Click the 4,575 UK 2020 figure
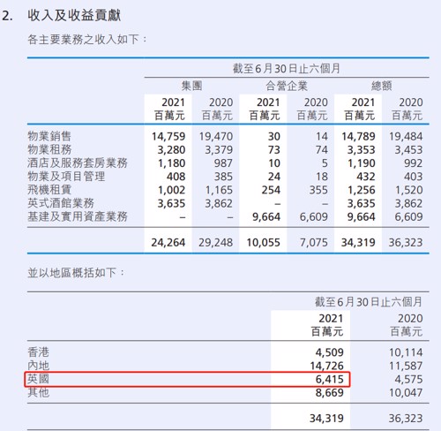 (x=408, y=379)
